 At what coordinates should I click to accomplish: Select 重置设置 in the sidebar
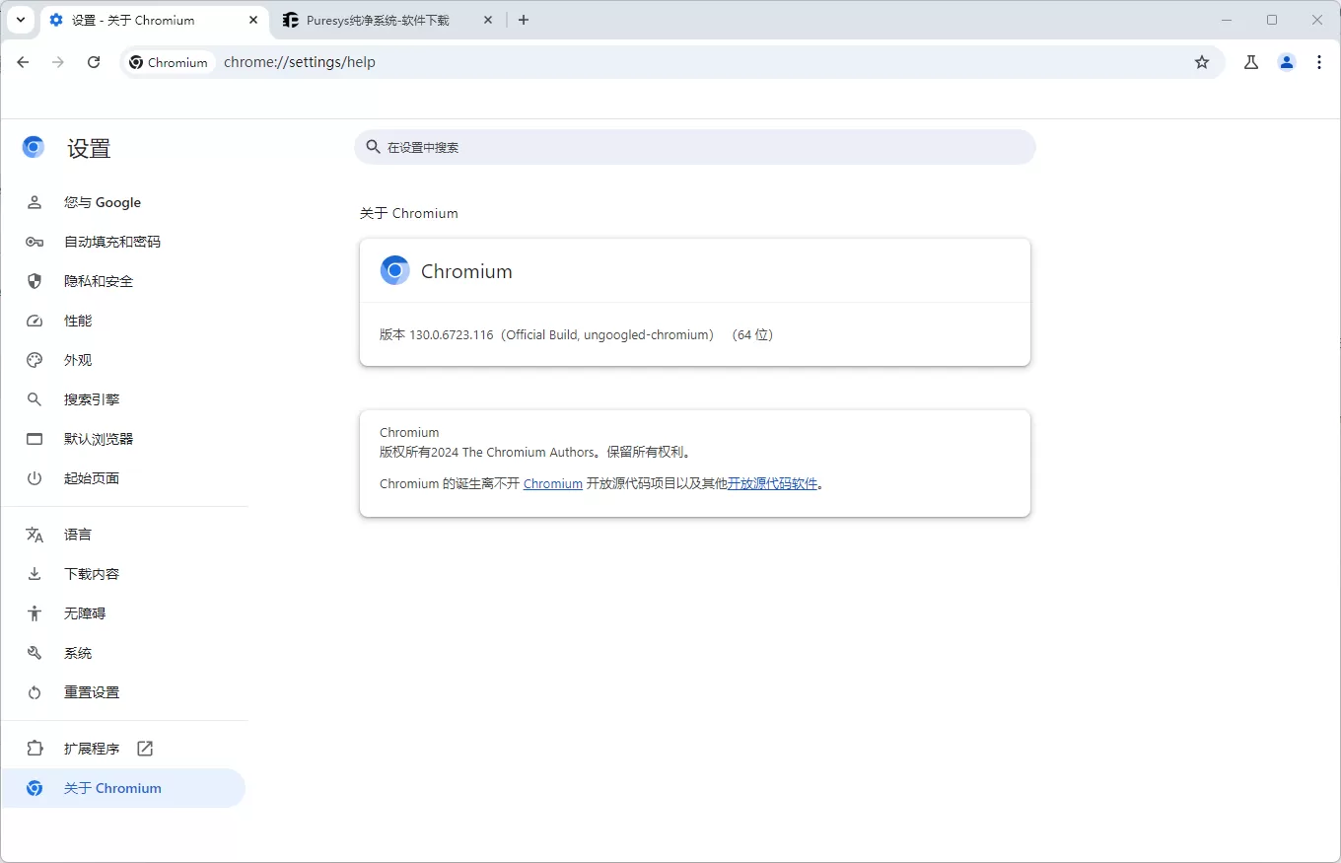92,691
